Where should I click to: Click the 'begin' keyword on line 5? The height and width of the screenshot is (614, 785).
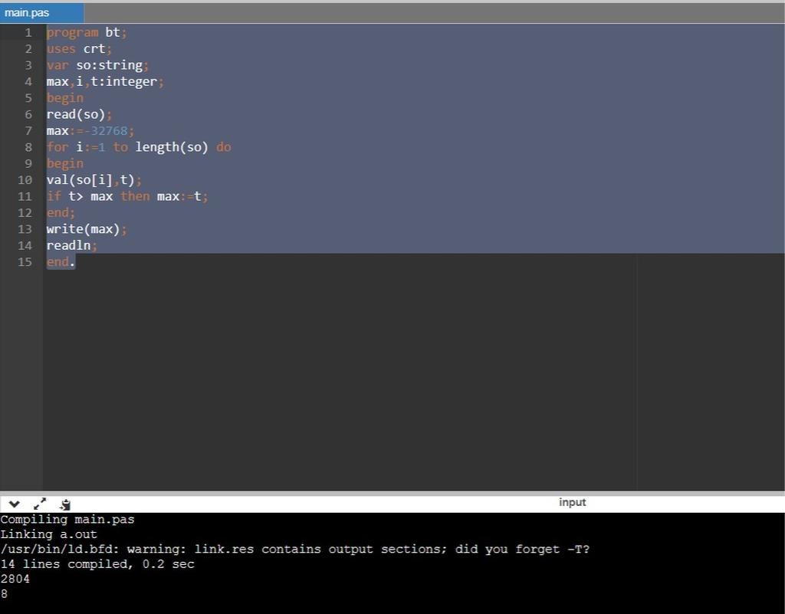(65, 98)
